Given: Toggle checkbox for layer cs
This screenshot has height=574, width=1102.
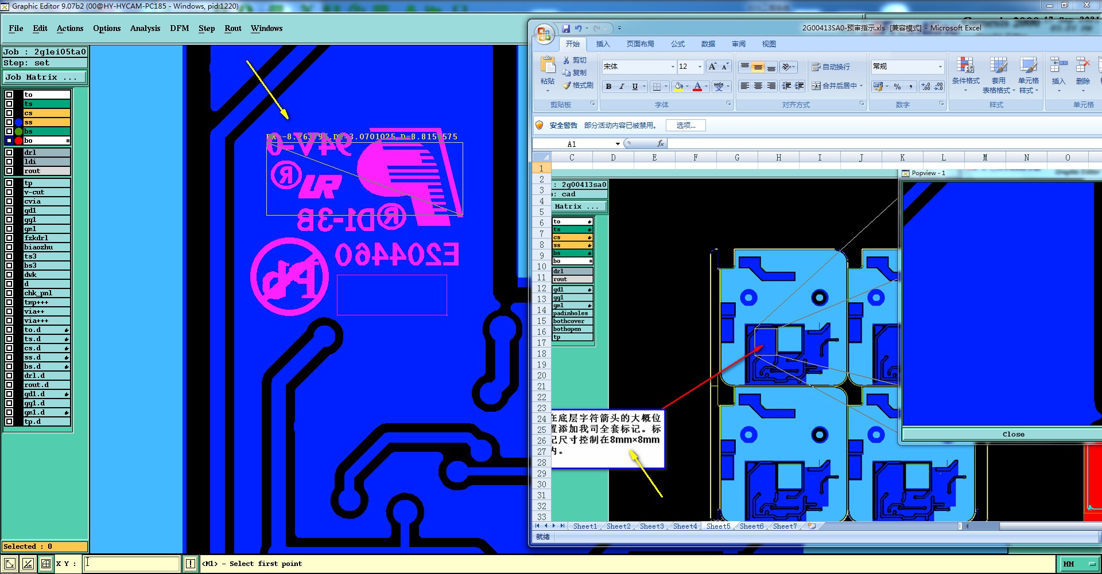Looking at the screenshot, I should 9,113.
